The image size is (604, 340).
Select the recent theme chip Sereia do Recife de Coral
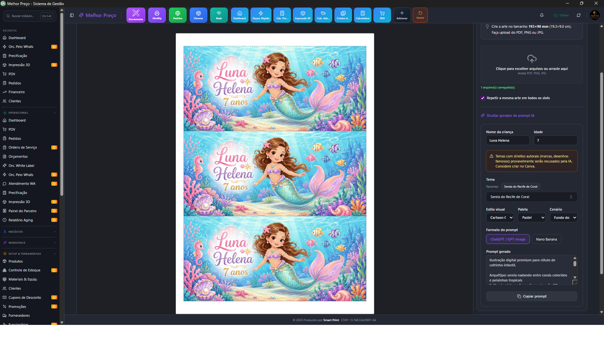coord(521,187)
